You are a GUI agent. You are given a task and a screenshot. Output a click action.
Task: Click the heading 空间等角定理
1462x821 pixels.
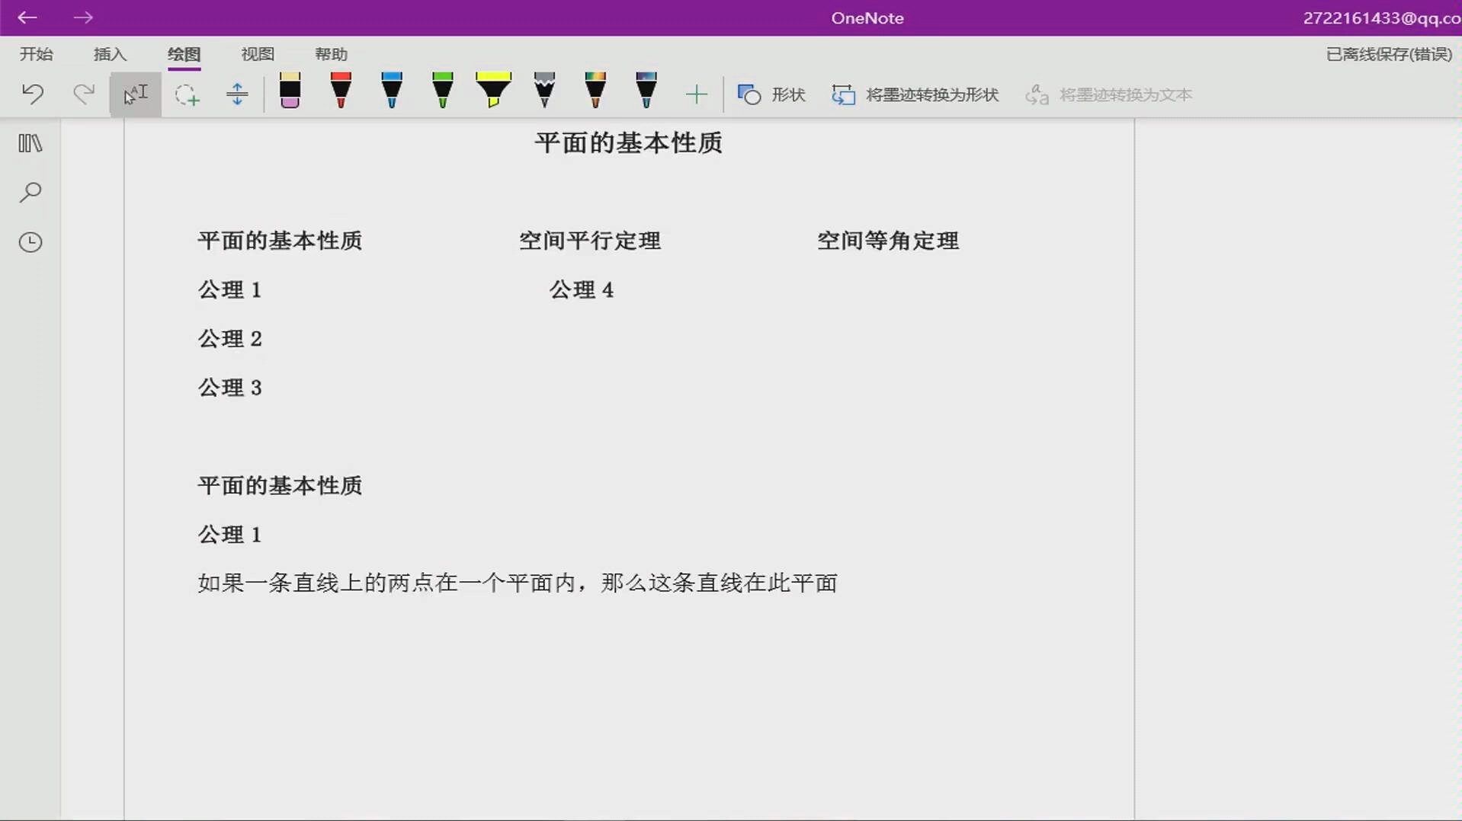click(888, 241)
